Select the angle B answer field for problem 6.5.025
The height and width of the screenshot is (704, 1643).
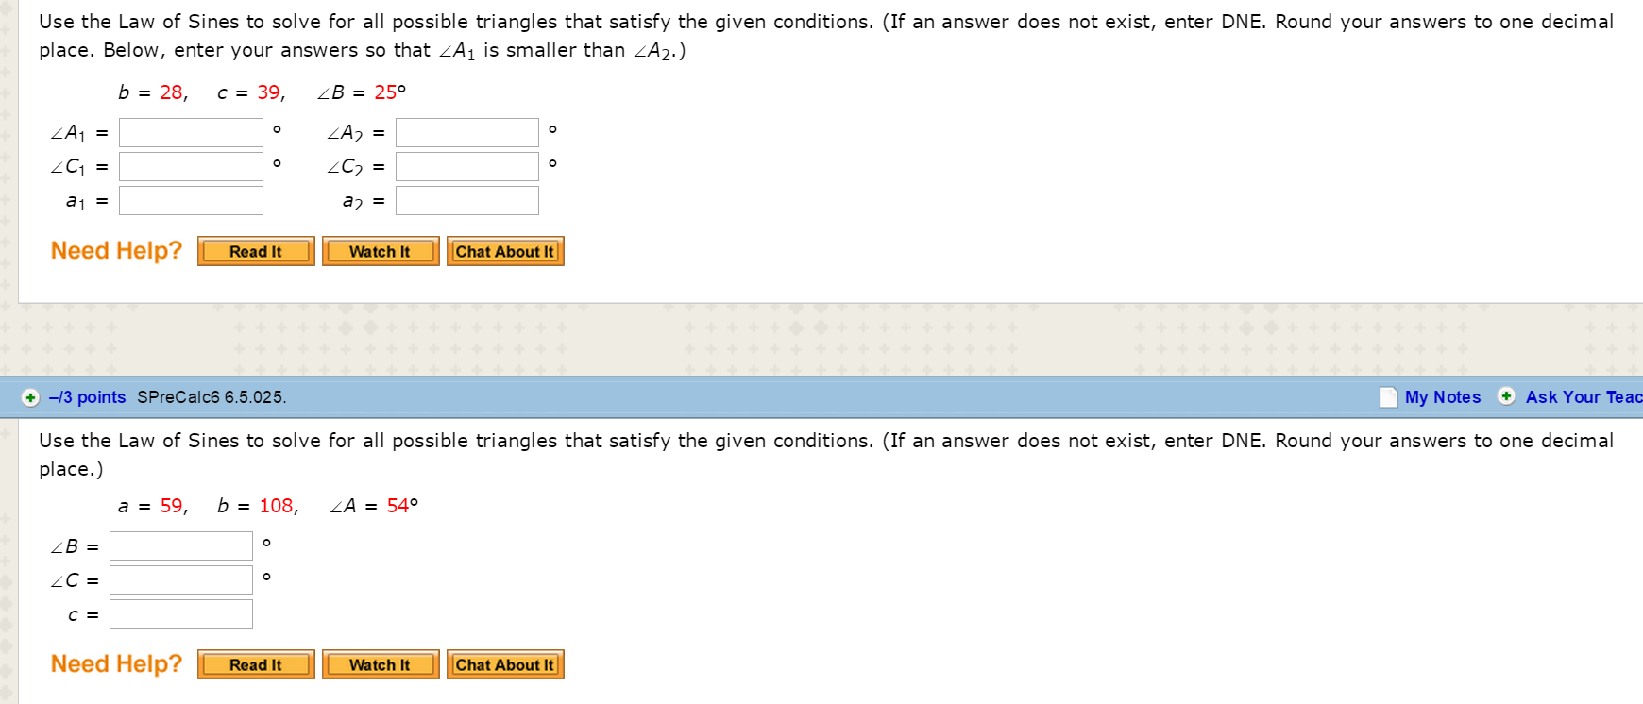[180, 545]
